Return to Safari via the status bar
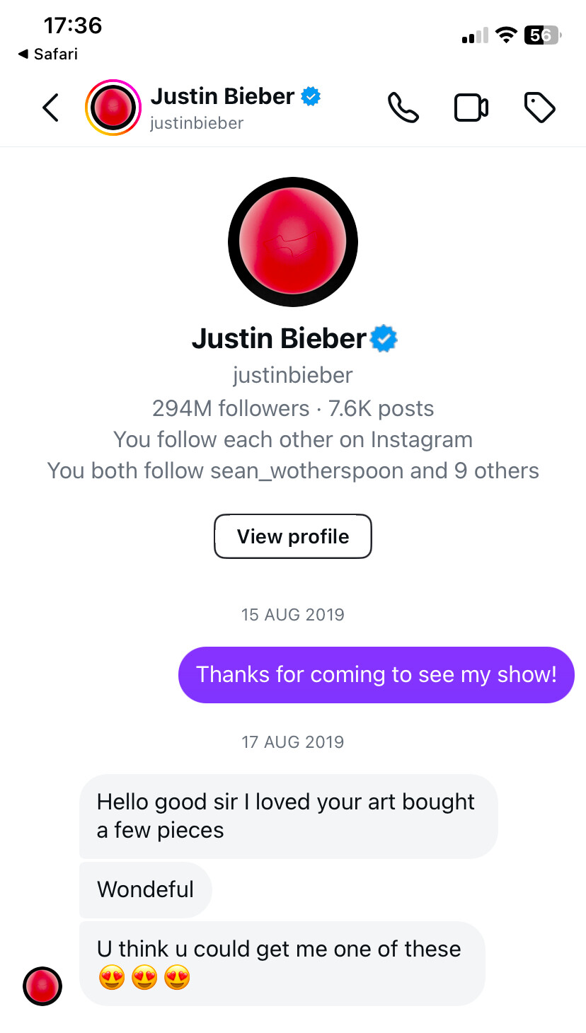586x1033 pixels. point(48,54)
